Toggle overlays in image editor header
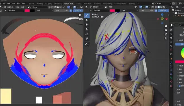184x106 pixels. click(x=74, y=7)
